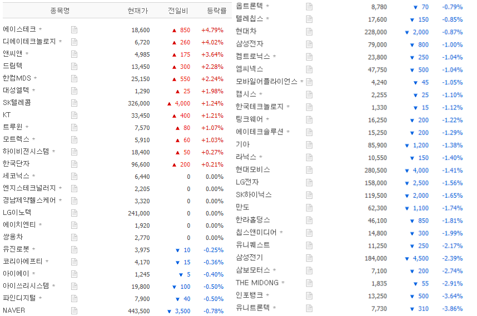Open the 칩스앤미디어 stock link
Viewport: 477px width, 316px height.
pos(256,233)
